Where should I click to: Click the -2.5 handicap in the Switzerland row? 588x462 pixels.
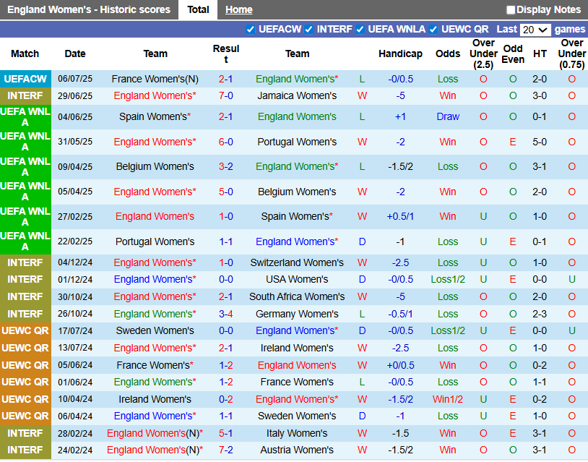point(400,262)
